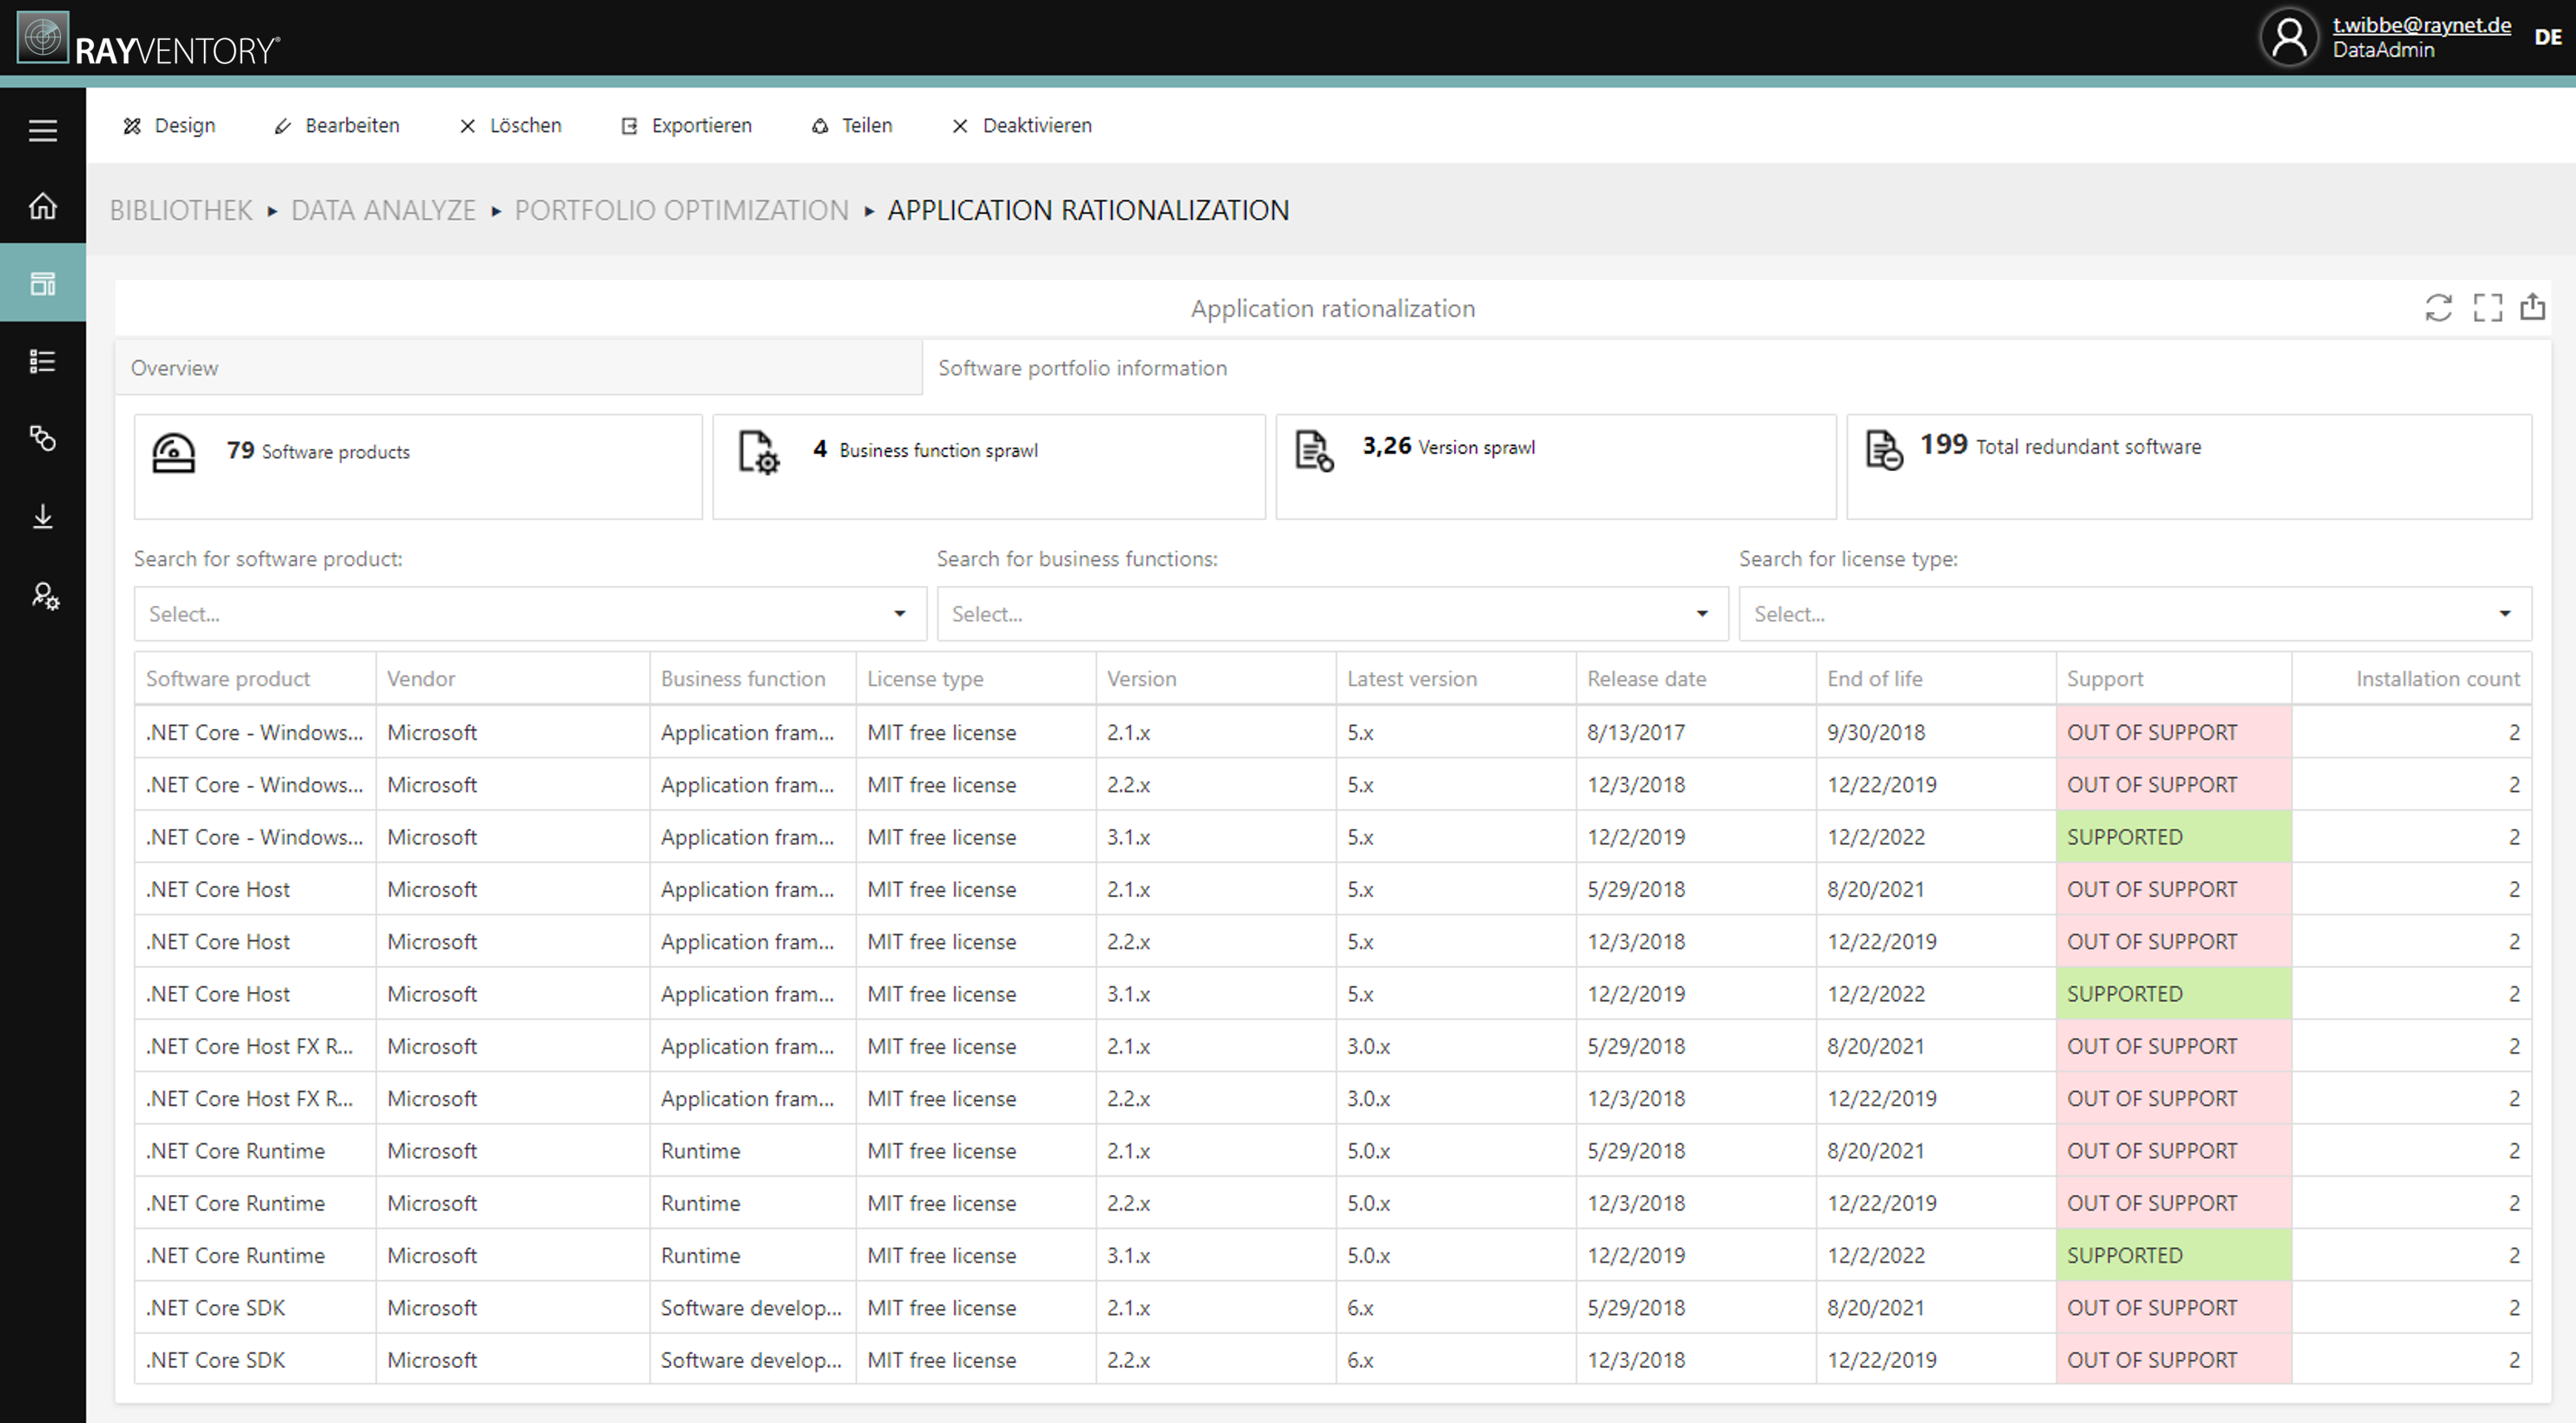Open the downloads icon in sidebar
Image resolution: width=2576 pixels, height=1423 pixels.
pos(43,517)
